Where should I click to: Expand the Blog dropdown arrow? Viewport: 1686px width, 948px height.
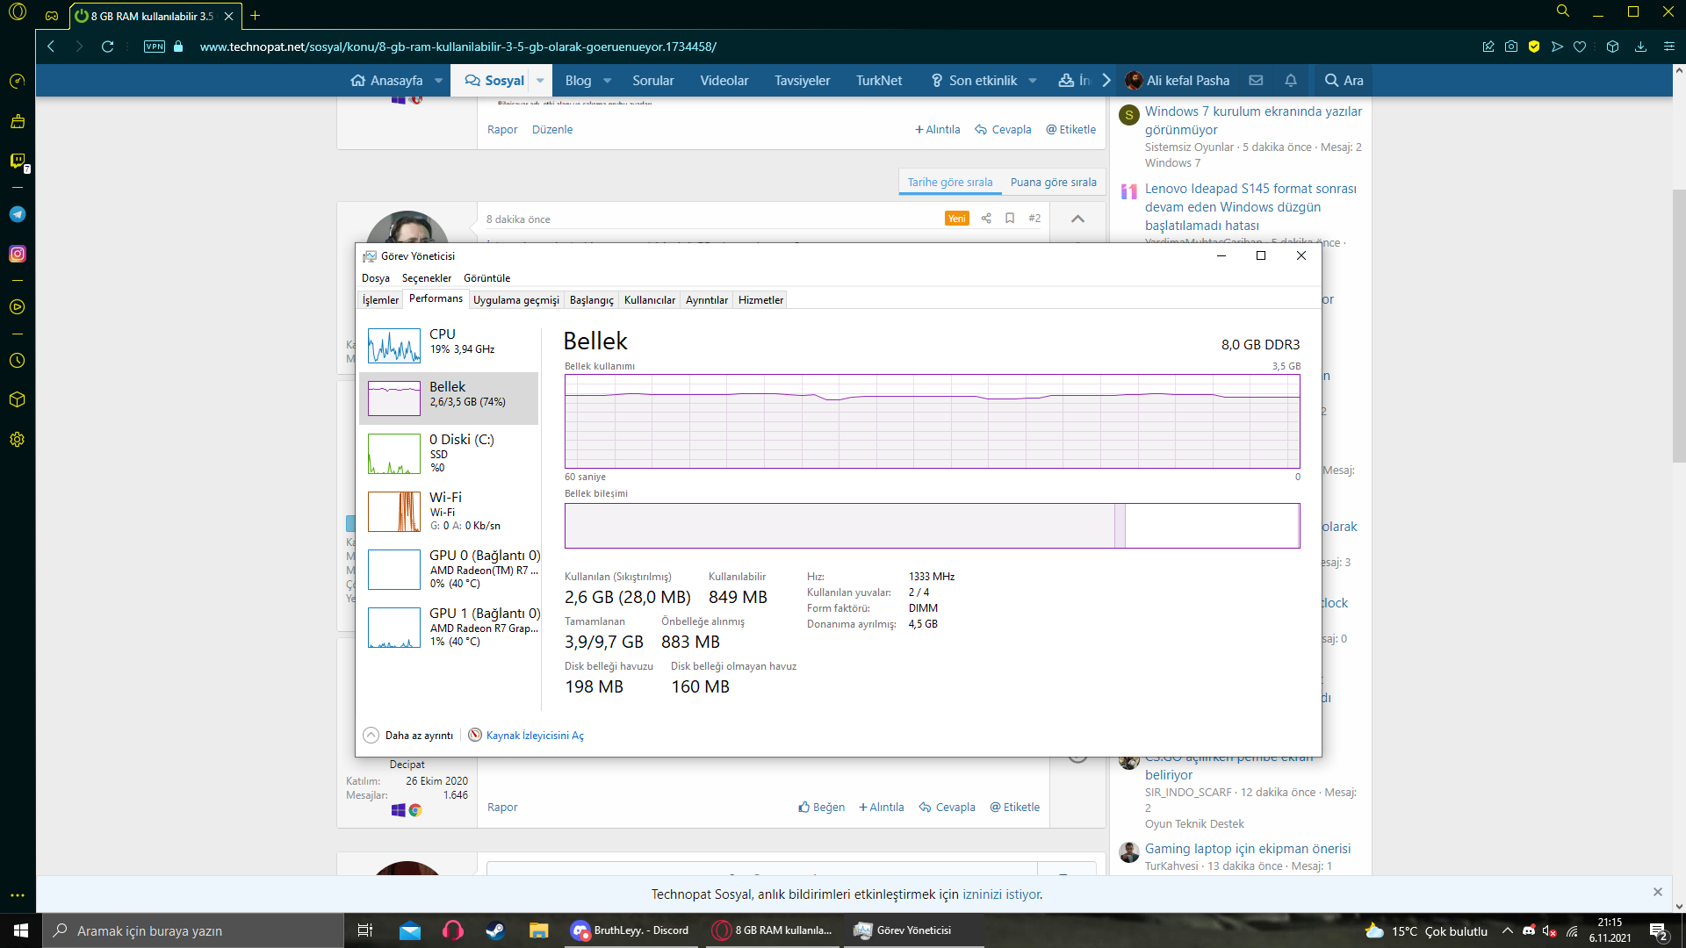point(607,81)
